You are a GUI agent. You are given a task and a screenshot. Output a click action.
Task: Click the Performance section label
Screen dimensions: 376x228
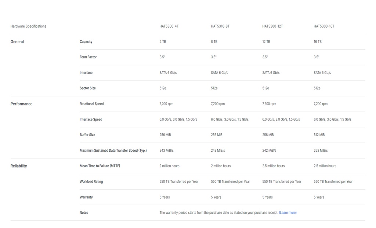[x=21, y=104]
